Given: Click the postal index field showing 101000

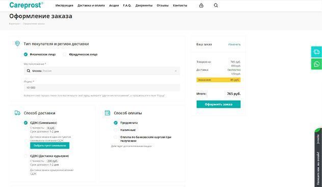Looking at the screenshot, I should (x=102, y=88).
